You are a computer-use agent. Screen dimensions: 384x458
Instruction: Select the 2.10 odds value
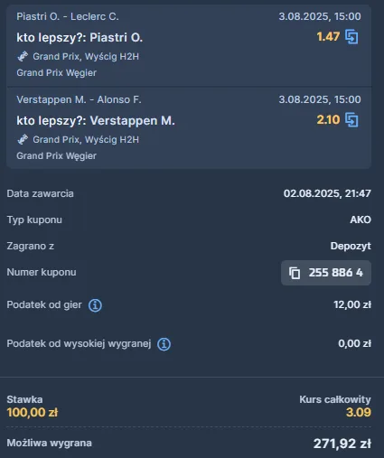point(328,120)
